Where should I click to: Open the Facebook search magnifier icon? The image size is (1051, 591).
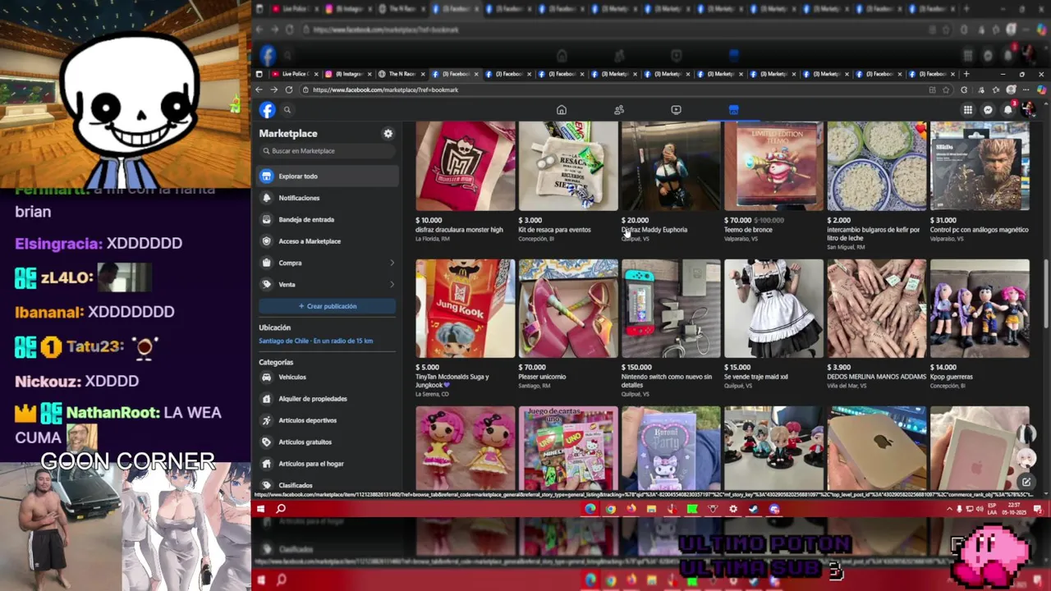coord(287,110)
